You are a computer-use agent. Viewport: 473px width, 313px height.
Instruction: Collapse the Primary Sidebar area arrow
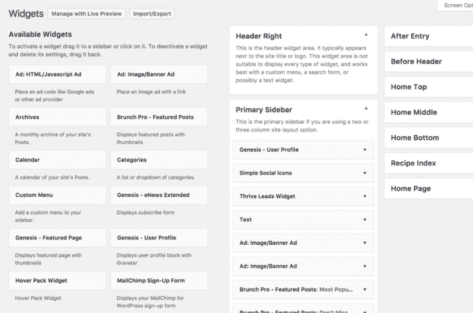point(366,109)
